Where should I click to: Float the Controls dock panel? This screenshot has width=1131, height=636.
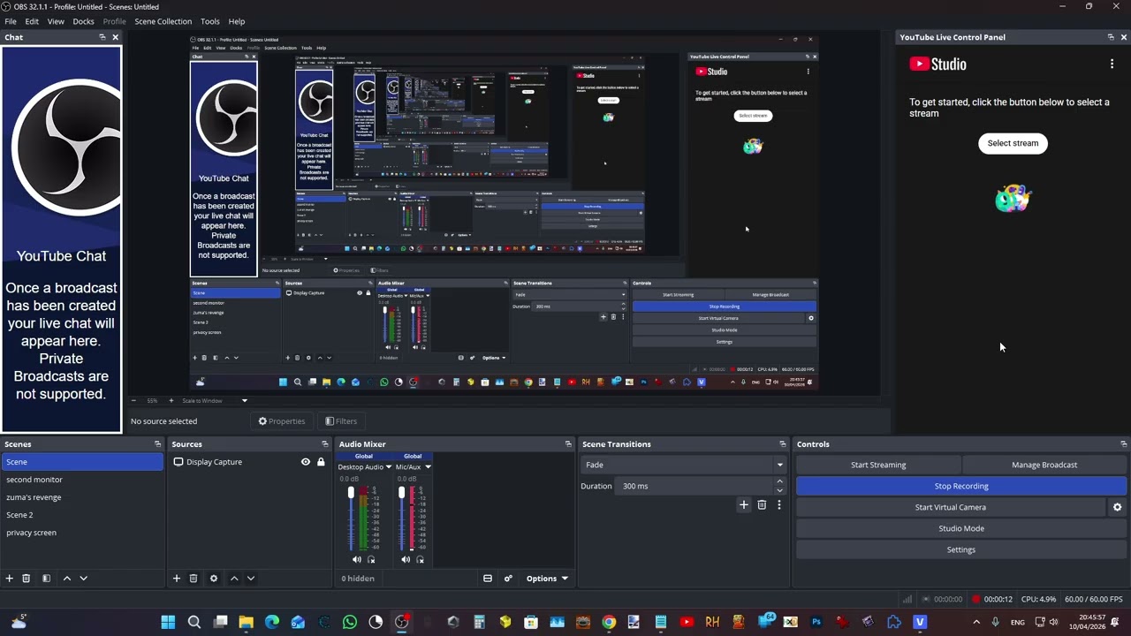(1124, 444)
